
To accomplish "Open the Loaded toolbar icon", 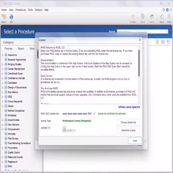I will point(152,18).
